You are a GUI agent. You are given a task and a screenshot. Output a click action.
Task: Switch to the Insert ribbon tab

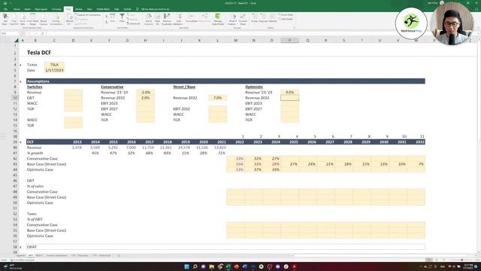(27, 9)
